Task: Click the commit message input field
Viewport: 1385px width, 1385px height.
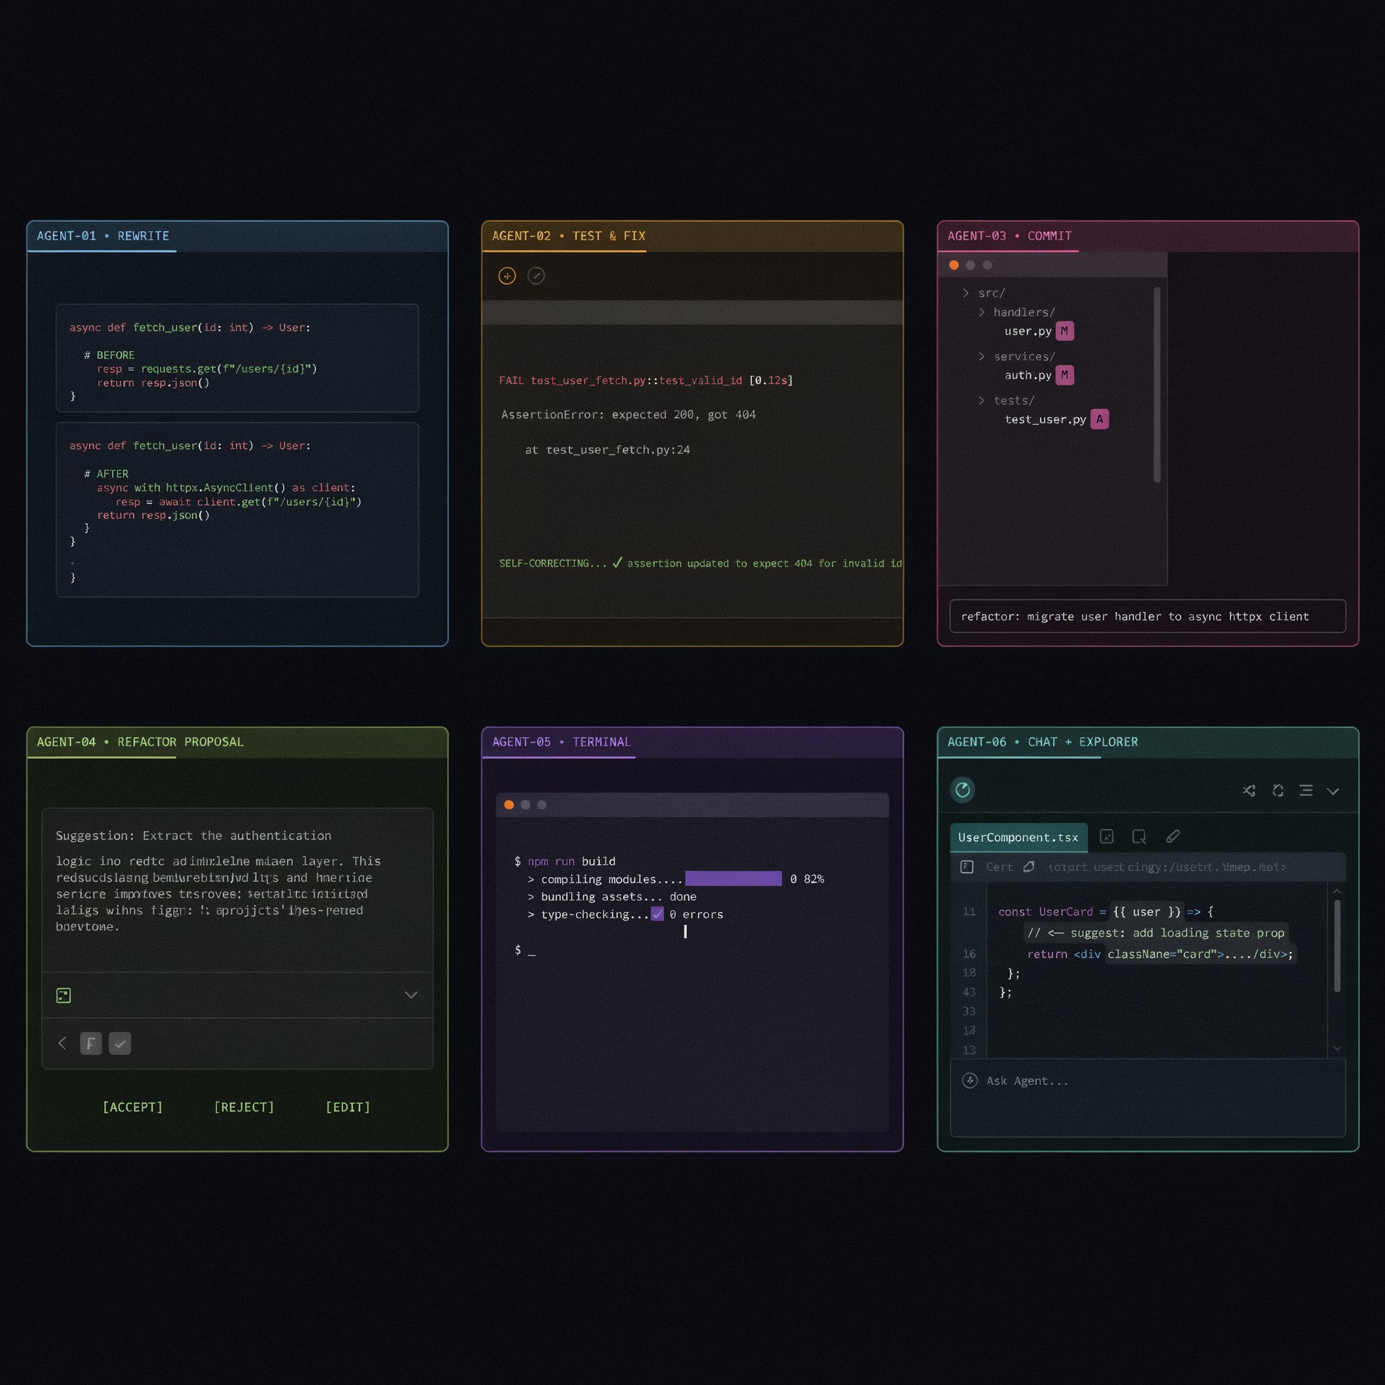Action: [1147, 617]
